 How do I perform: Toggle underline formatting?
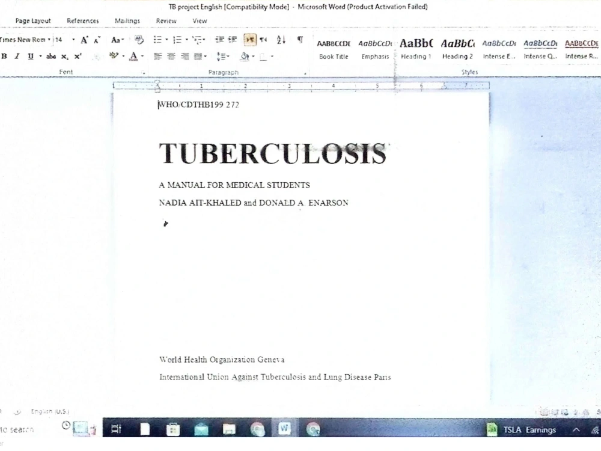(30, 57)
